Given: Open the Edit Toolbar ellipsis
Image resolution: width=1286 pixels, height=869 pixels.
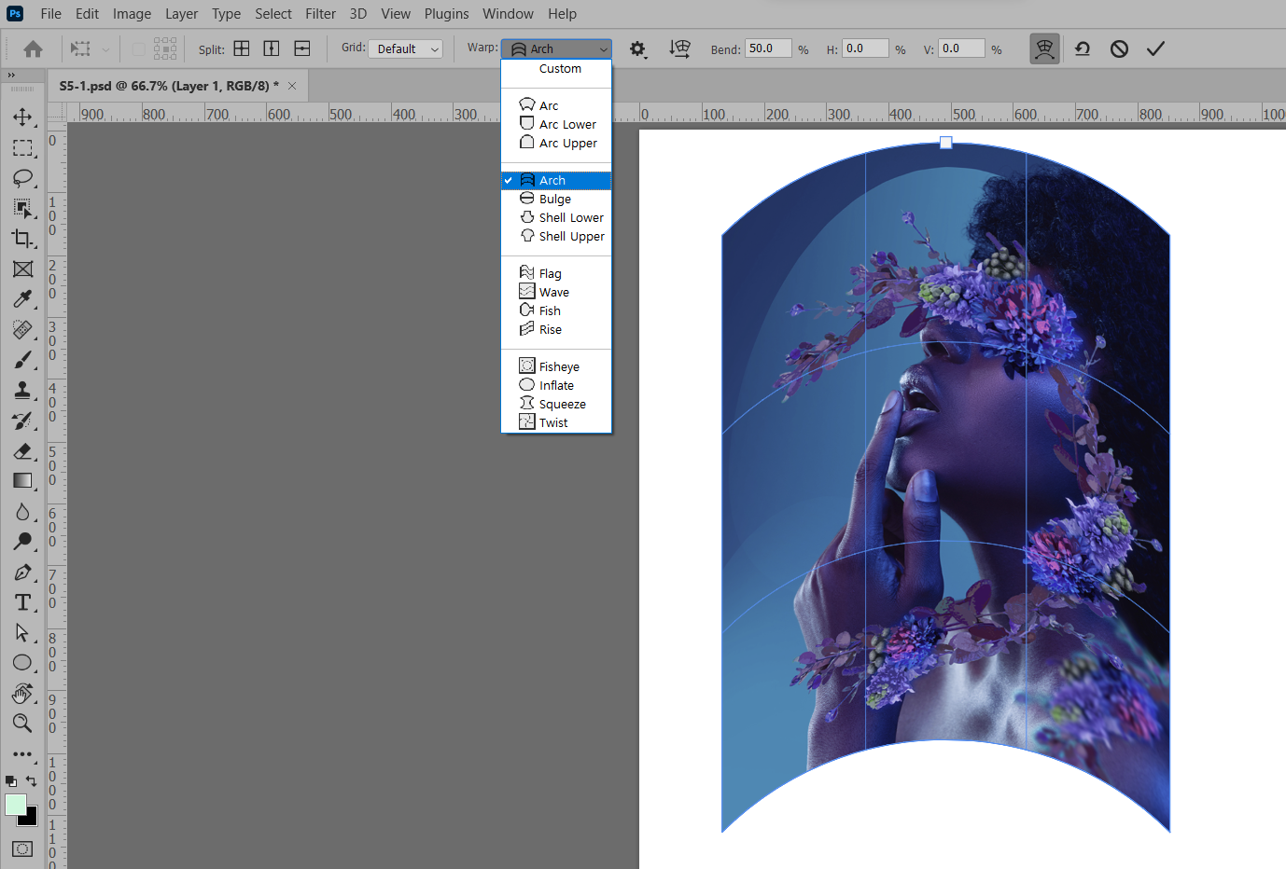Looking at the screenshot, I should [x=22, y=754].
